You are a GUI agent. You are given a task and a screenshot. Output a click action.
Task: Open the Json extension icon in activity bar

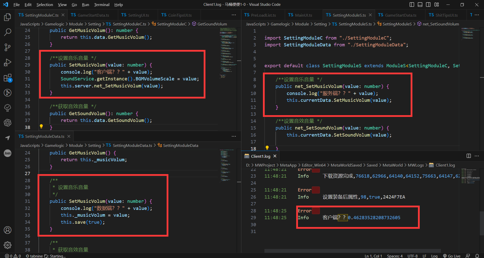[8, 153]
